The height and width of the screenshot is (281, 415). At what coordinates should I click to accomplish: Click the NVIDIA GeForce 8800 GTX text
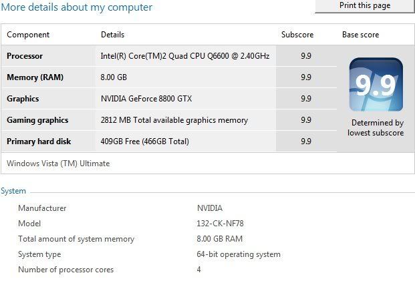coord(146,99)
